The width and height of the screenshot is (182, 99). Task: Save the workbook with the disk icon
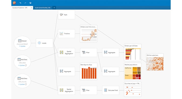(x=30, y=3)
